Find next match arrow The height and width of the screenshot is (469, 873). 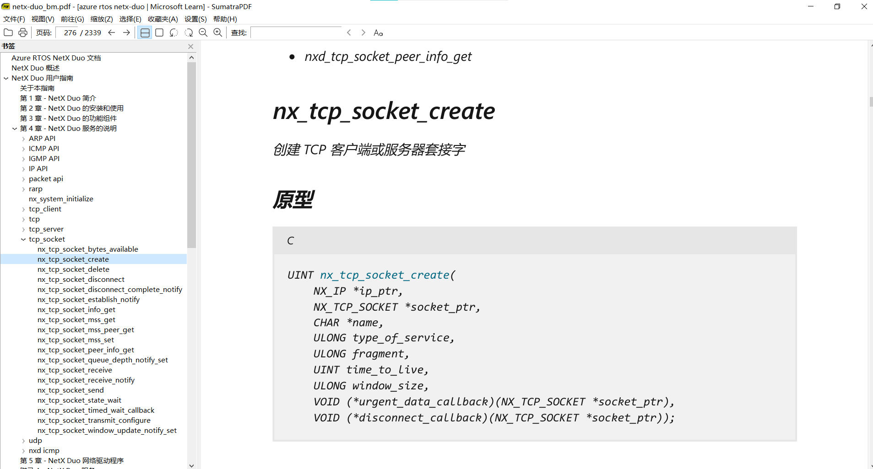[x=363, y=32]
